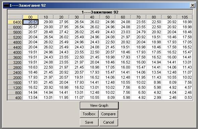The height and width of the screenshot is (129, 198).
Task: Select column header 70
Action: (138, 17)
